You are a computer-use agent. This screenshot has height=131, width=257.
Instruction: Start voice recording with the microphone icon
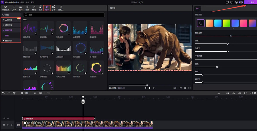(x=219, y=93)
